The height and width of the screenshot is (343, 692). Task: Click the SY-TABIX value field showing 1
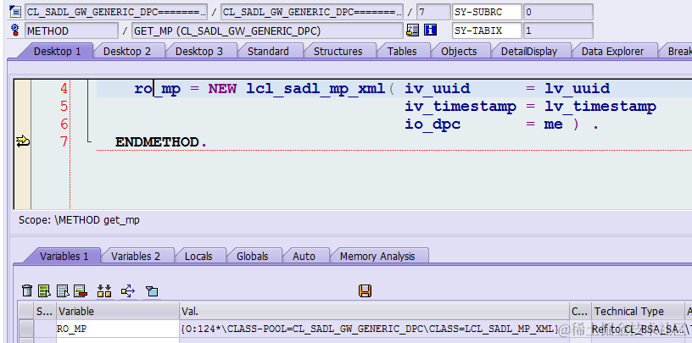558,30
